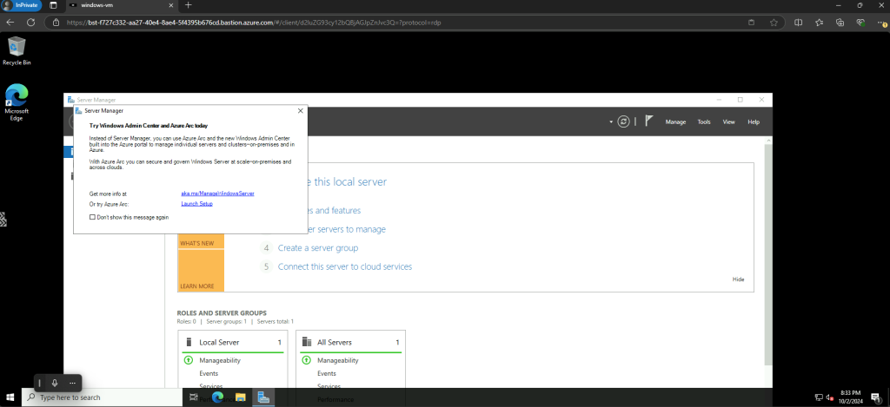Click the InPrivate profile badge
The height and width of the screenshot is (407, 890).
22,5
